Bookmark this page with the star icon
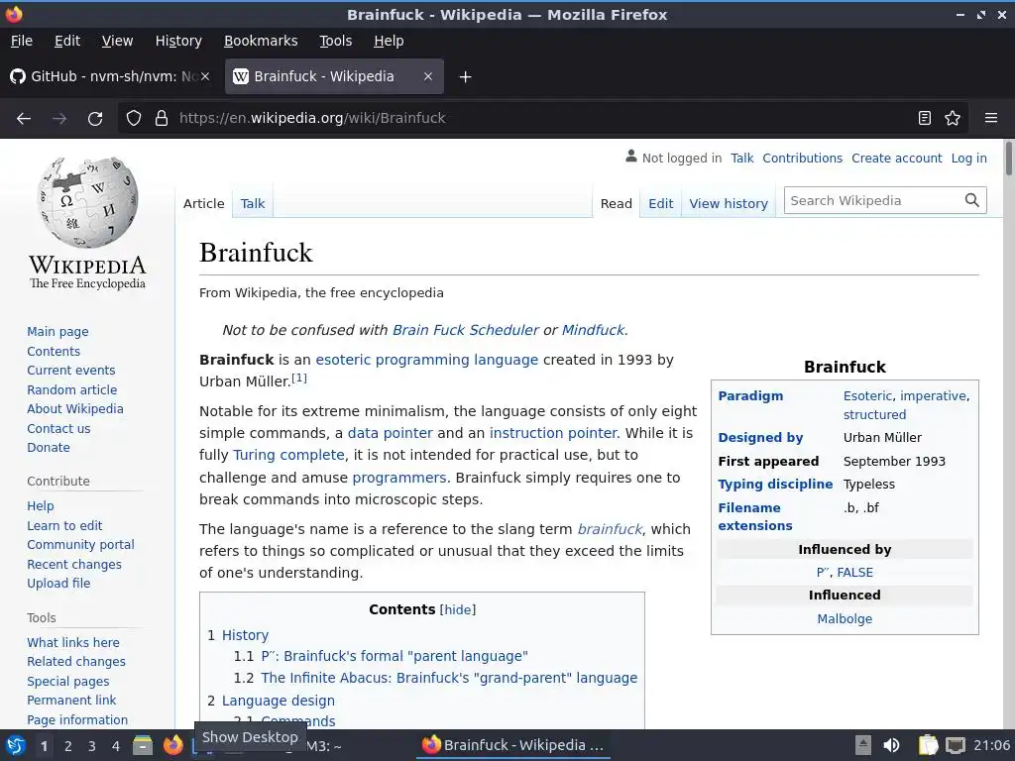The width and height of the screenshot is (1015, 761). click(x=953, y=119)
